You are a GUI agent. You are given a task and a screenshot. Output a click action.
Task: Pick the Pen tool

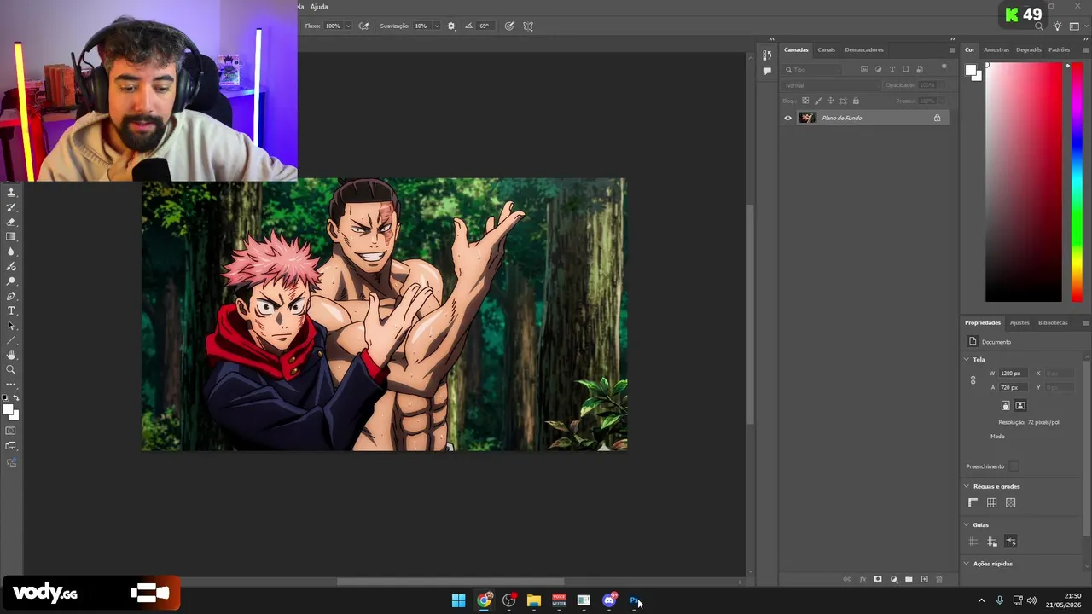11,296
